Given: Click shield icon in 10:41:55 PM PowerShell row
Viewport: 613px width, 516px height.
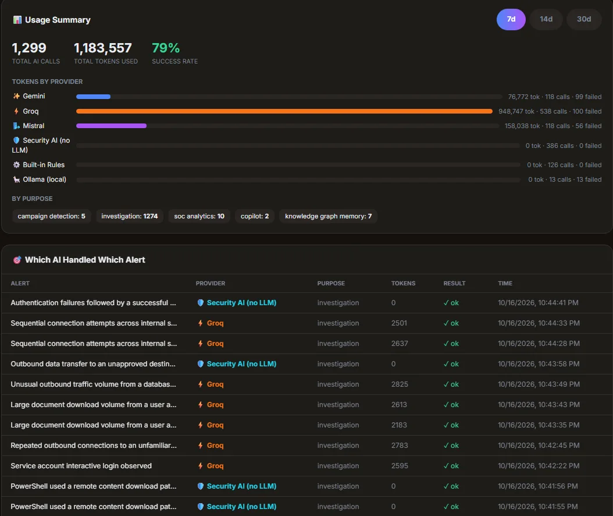Looking at the screenshot, I should click(201, 506).
